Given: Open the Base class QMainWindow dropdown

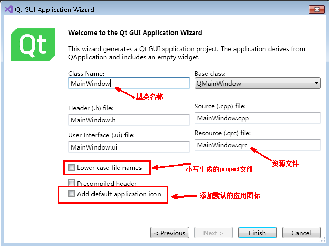Looking at the screenshot, I should 257,83.
